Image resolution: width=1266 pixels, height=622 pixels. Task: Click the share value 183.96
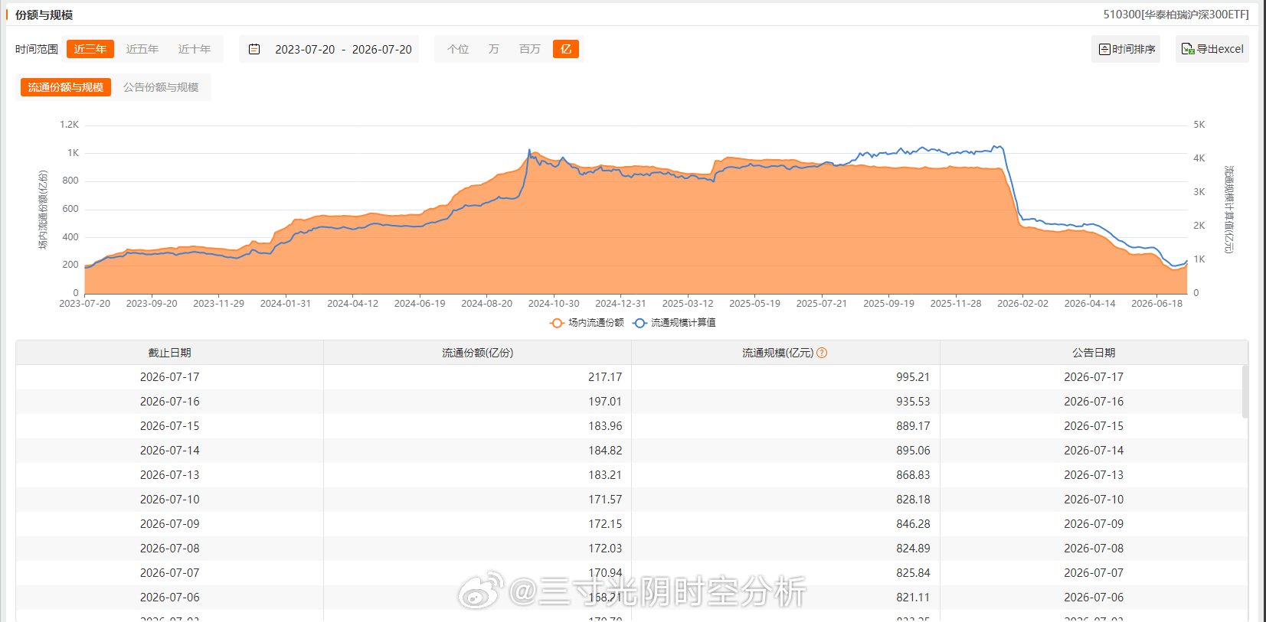coord(605,426)
